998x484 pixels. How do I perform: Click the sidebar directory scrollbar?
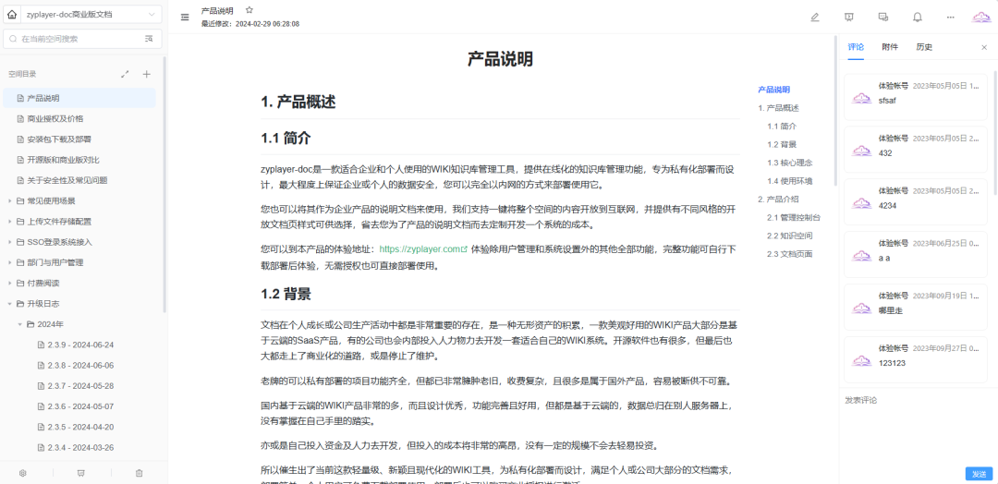tap(164, 185)
